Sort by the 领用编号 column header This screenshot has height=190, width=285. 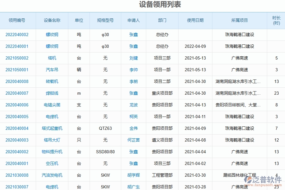tap(17, 20)
